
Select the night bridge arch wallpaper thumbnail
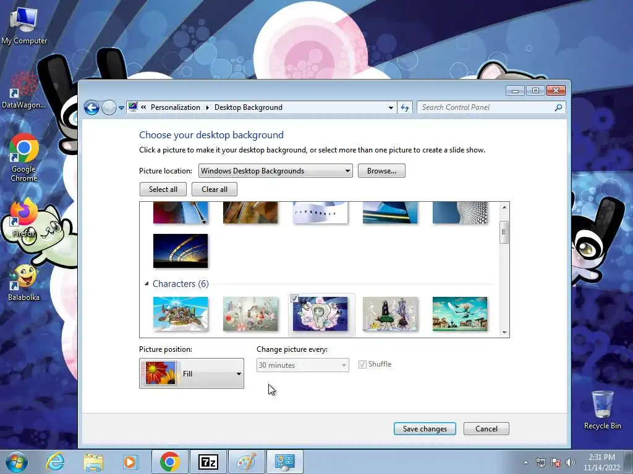[181, 251]
